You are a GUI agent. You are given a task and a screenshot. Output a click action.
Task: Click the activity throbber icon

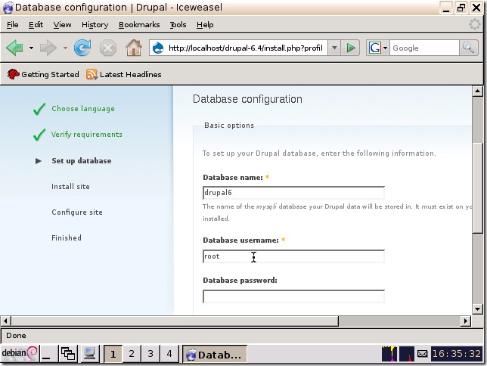475,24
